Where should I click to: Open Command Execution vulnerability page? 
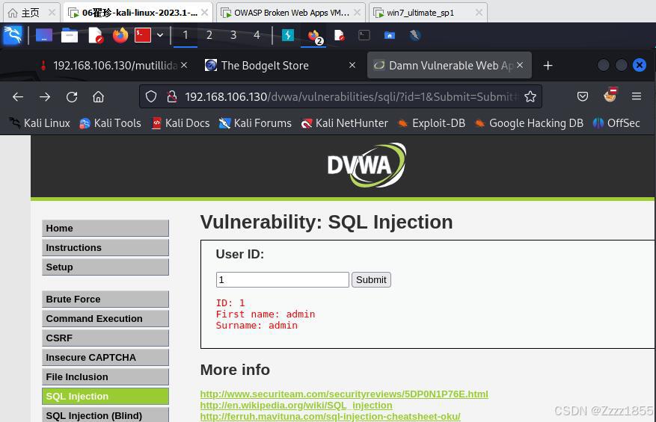point(105,318)
